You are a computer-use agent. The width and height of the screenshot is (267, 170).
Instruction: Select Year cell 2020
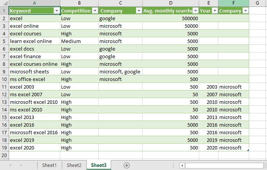point(209,148)
